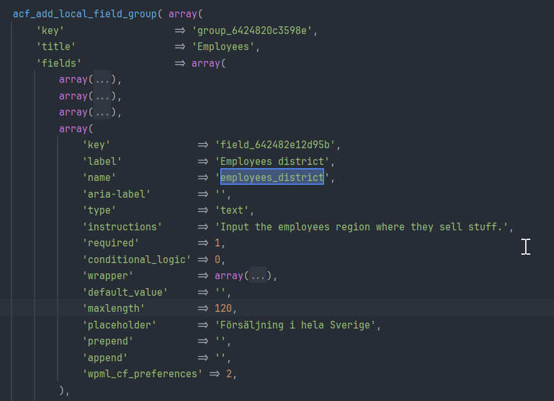This screenshot has width=554, height=401.
Task: Click the 'fields' array key
Action: pos(59,64)
